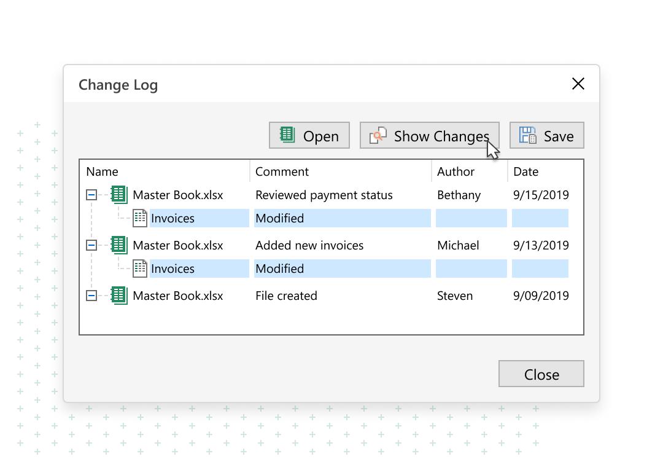Image resolution: width=663 pixels, height=467 pixels.
Task: Click the Invoices sheet icon under Michael's entry
Action: tap(140, 269)
